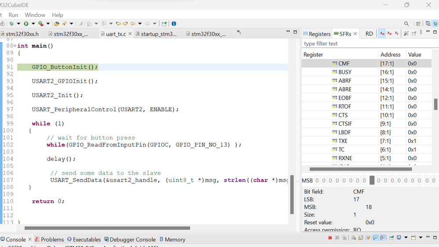The width and height of the screenshot is (439, 247).
Task: Open the Help menu
Action: (58, 15)
